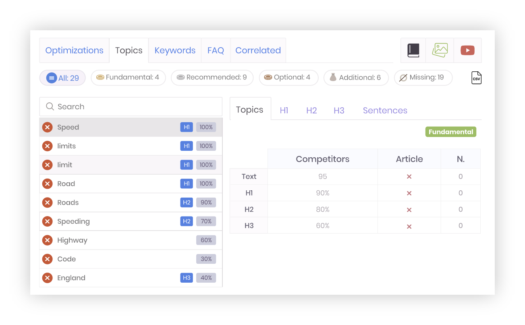Enable the All: 29 filter
This screenshot has width=525, height=325.
[x=62, y=77]
